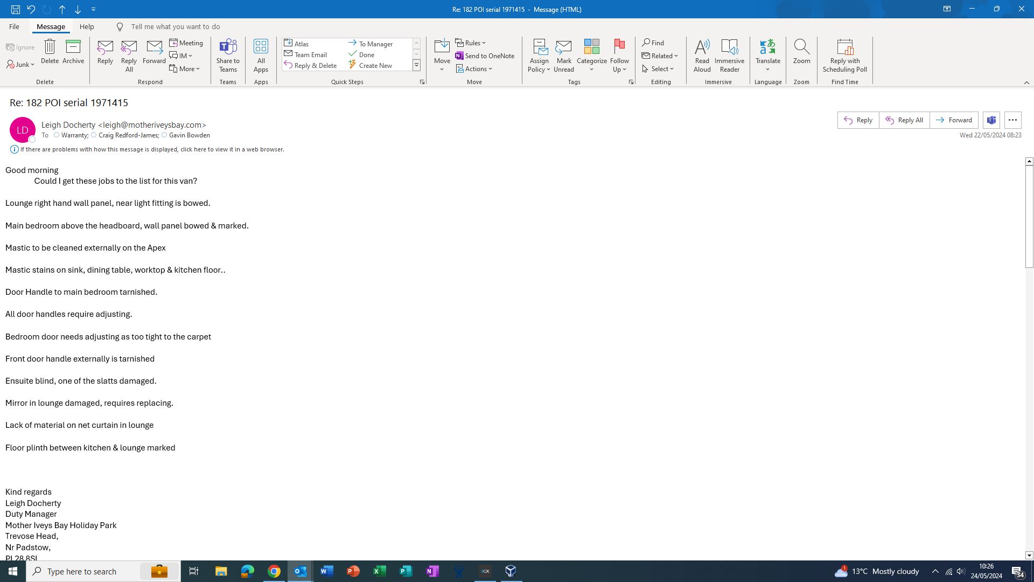Click presence indicator next to Warranty recipient
The width and height of the screenshot is (1034, 582).
(57, 135)
